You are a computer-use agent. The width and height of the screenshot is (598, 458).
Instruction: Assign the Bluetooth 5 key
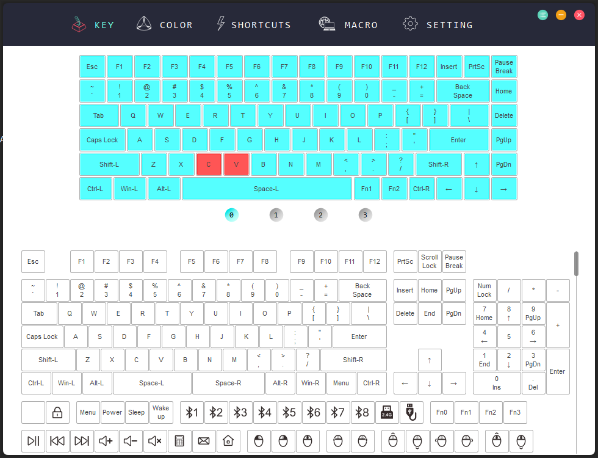[x=289, y=413]
